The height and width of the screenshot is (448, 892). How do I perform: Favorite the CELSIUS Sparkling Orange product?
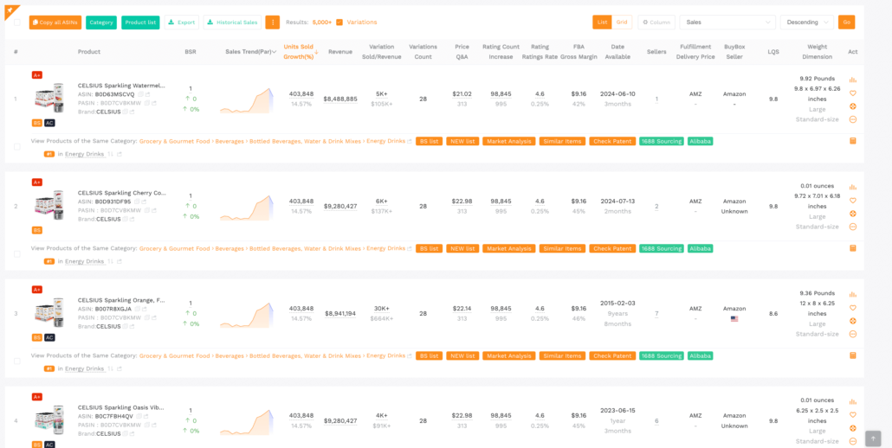(x=852, y=308)
